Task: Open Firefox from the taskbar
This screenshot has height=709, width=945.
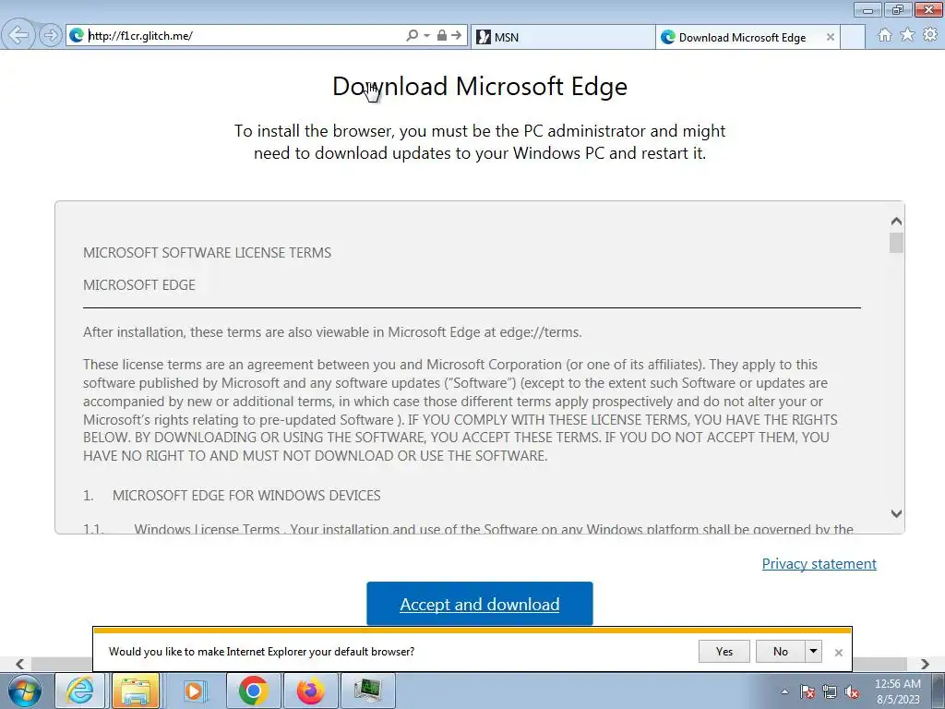Action: [x=310, y=691]
